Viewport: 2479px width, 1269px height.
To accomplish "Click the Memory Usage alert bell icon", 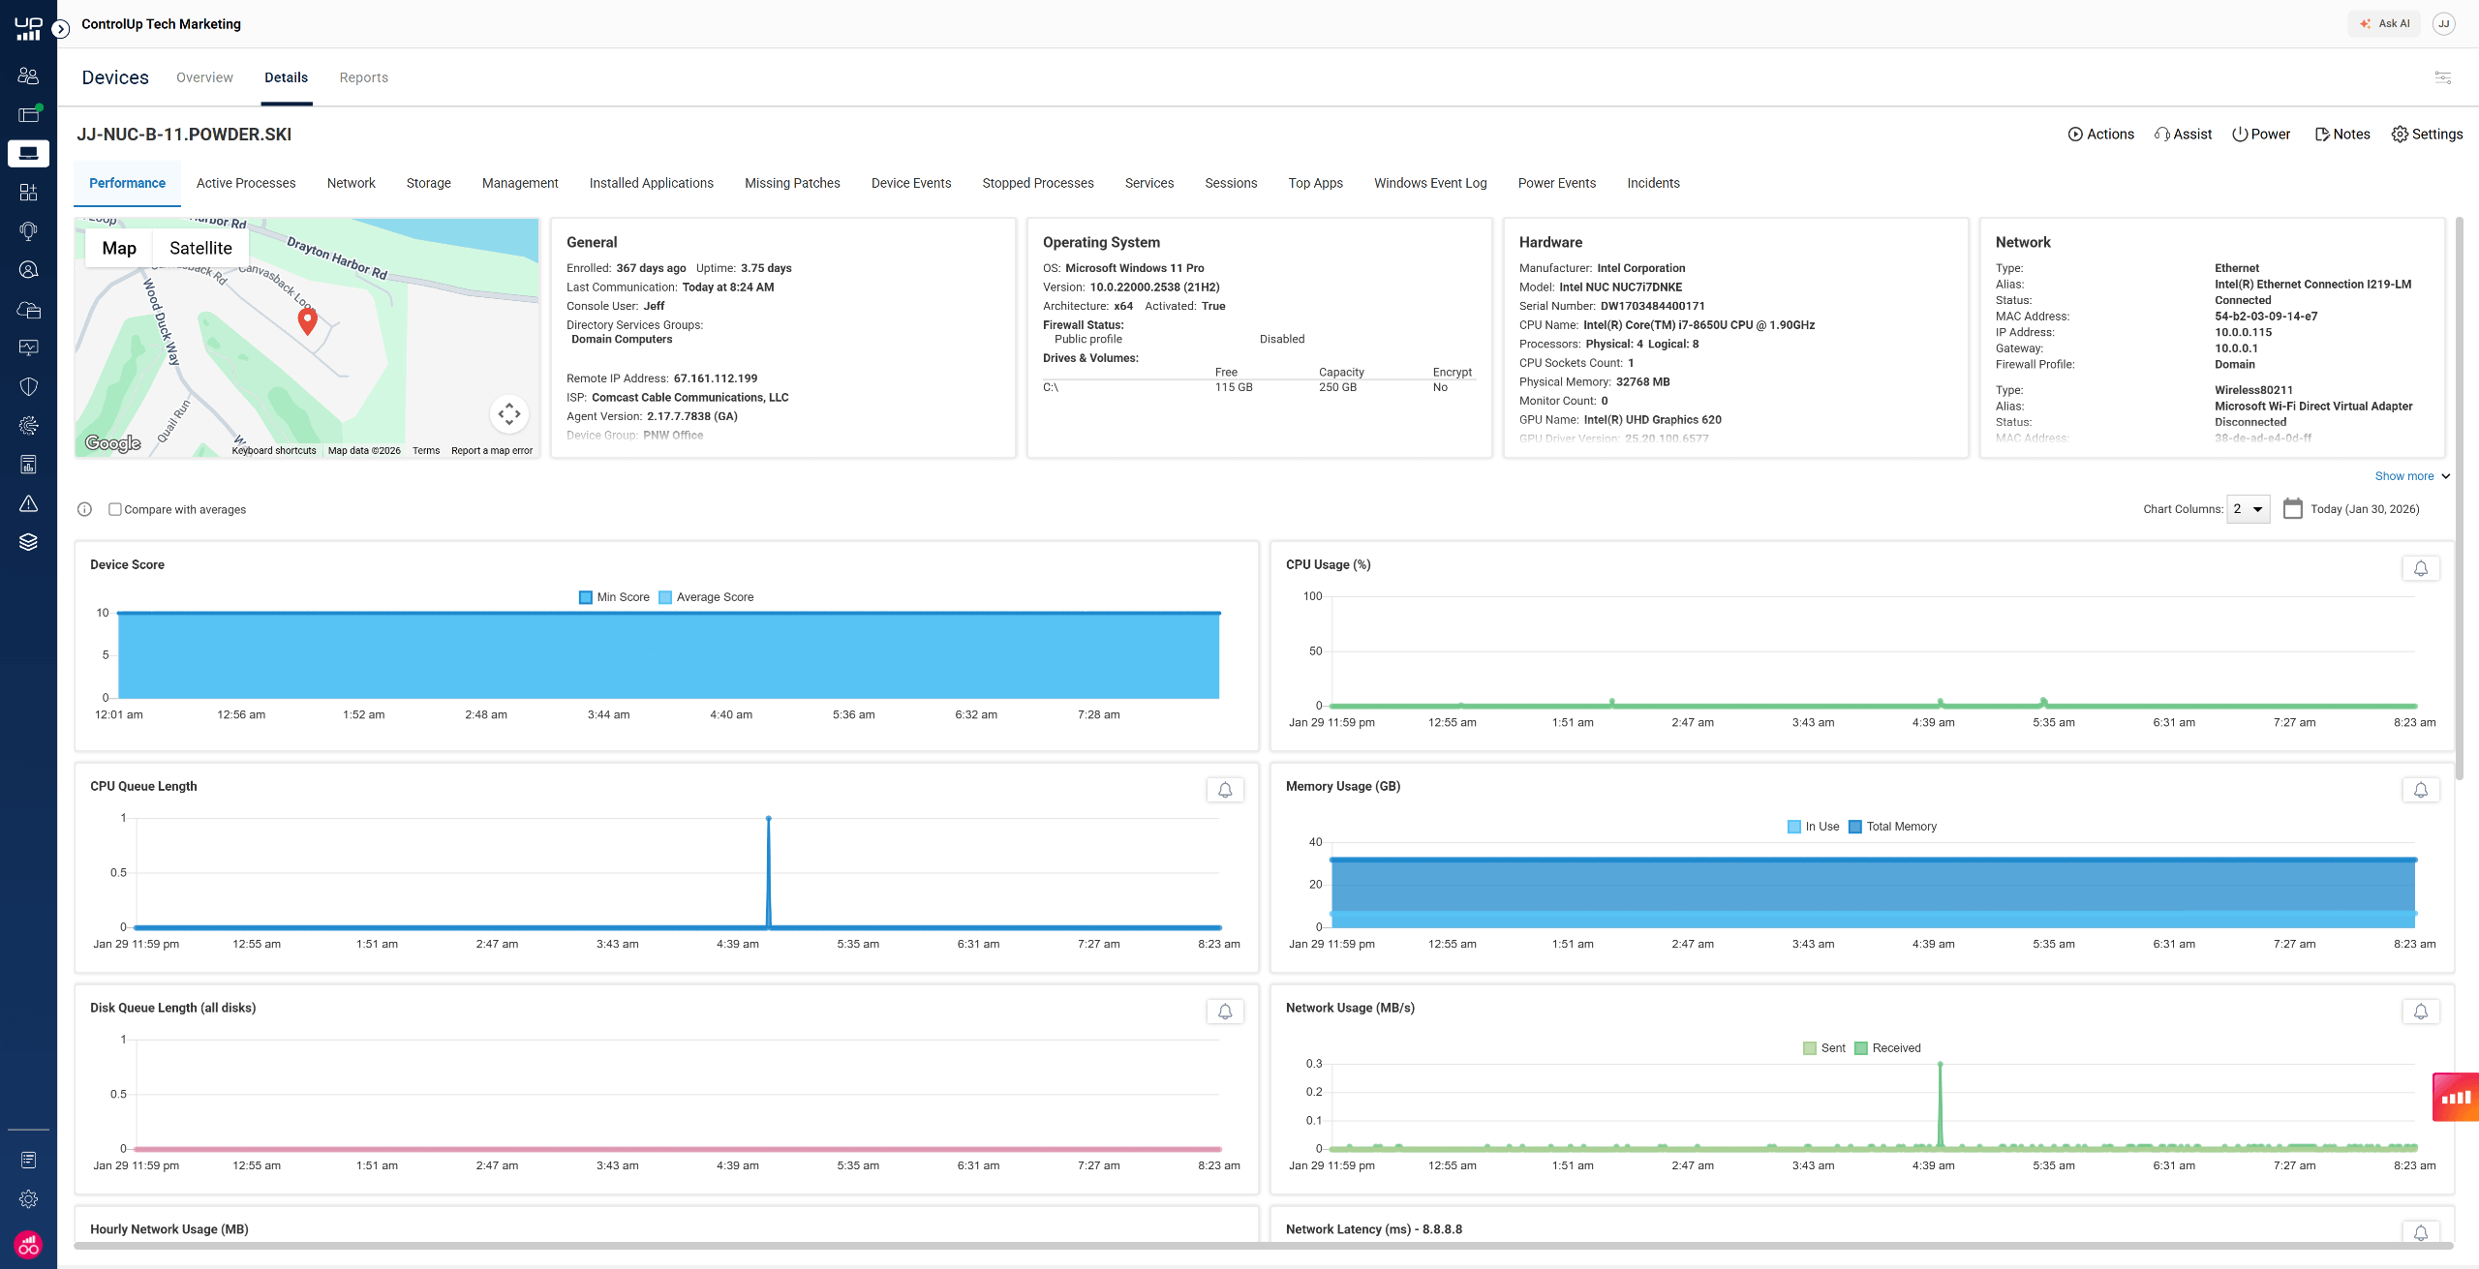I will [x=2420, y=790].
